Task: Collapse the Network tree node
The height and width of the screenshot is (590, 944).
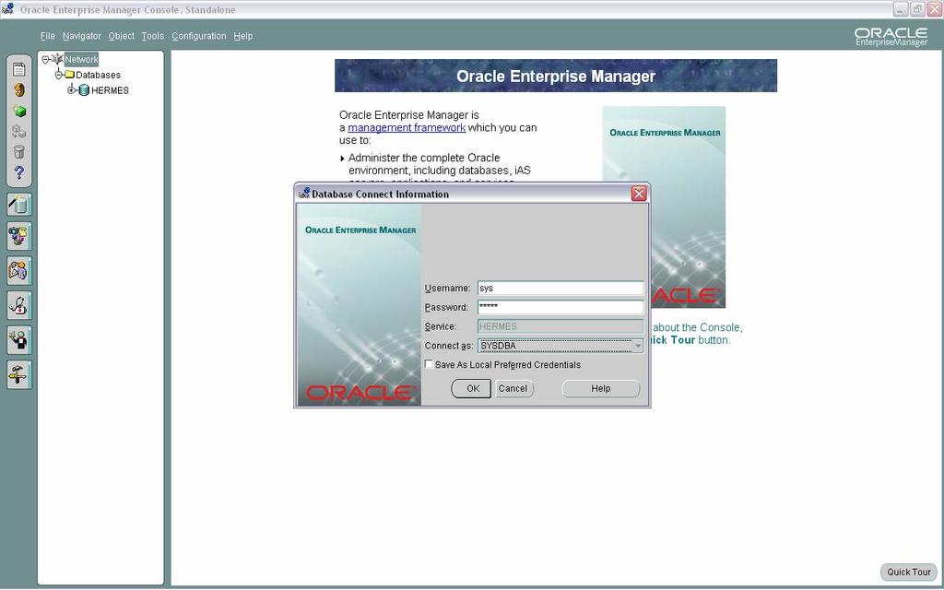Action: [x=45, y=59]
